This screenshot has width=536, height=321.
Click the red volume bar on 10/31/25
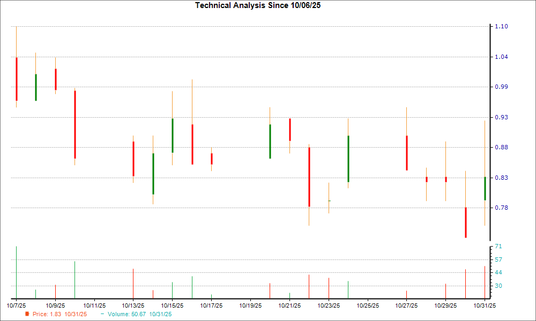(x=485, y=281)
